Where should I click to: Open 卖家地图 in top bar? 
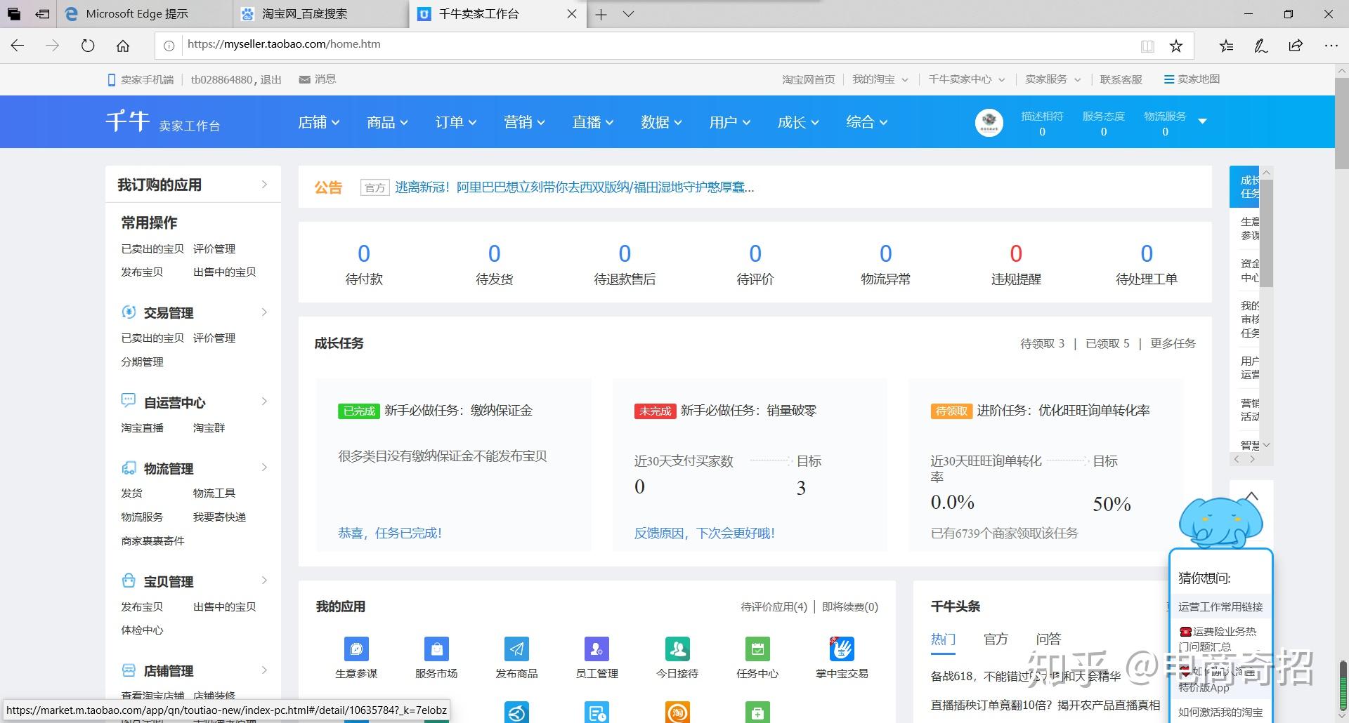pyautogui.click(x=1192, y=79)
